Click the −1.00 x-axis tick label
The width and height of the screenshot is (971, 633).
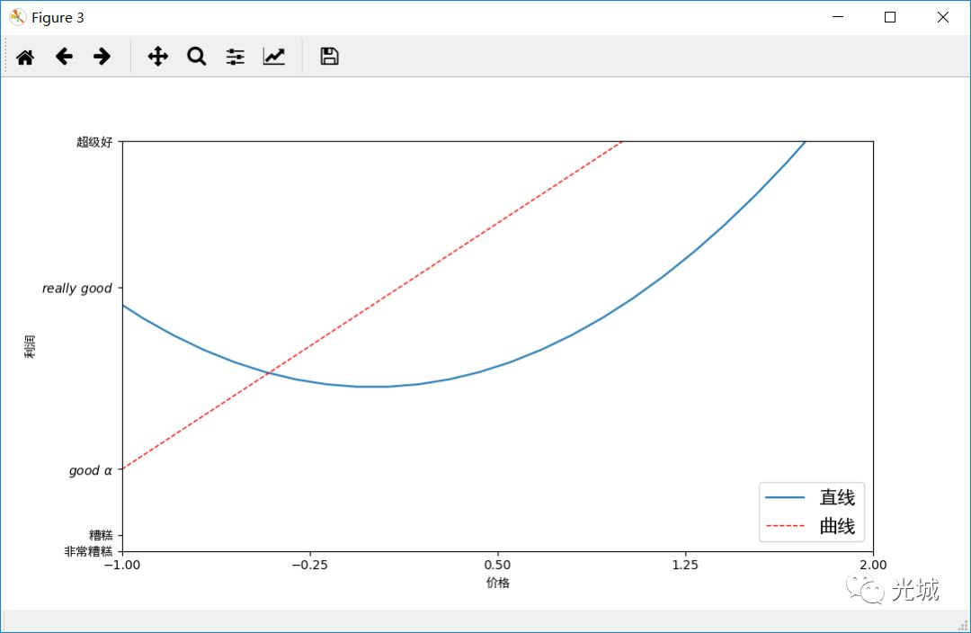click(121, 565)
